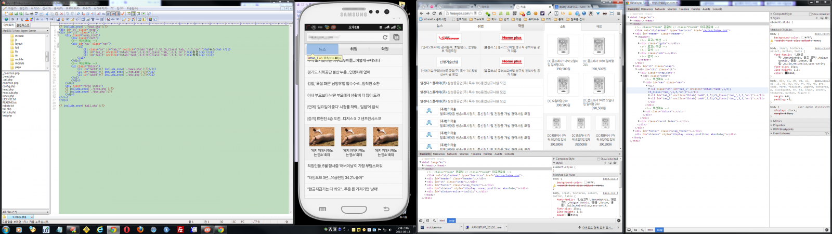Toggle Show inherited checkbox in right DevTools window
The width and height of the screenshot is (832, 234).
click(x=810, y=14)
